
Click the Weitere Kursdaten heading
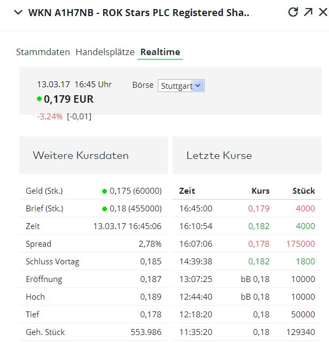pos(81,156)
